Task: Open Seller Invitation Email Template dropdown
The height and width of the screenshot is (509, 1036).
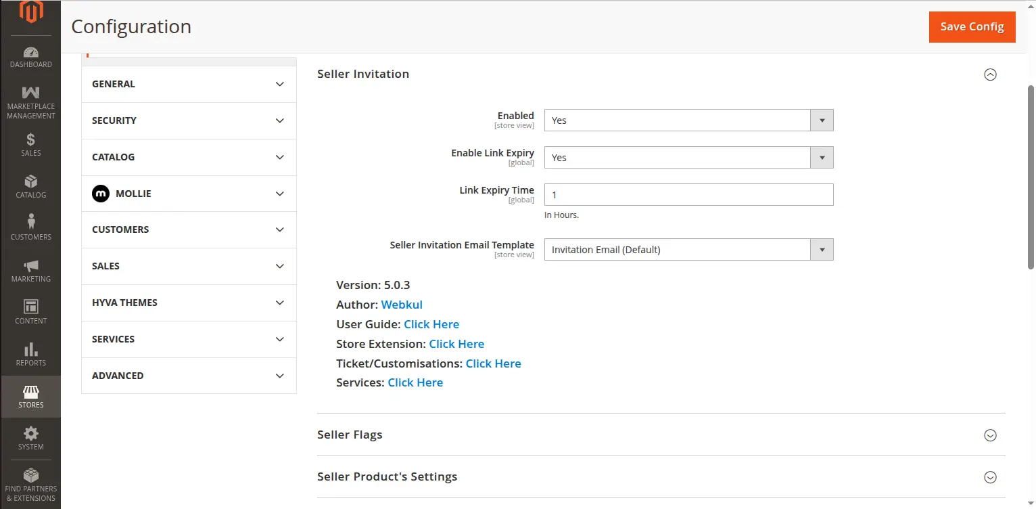Action: [x=688, y=250]
